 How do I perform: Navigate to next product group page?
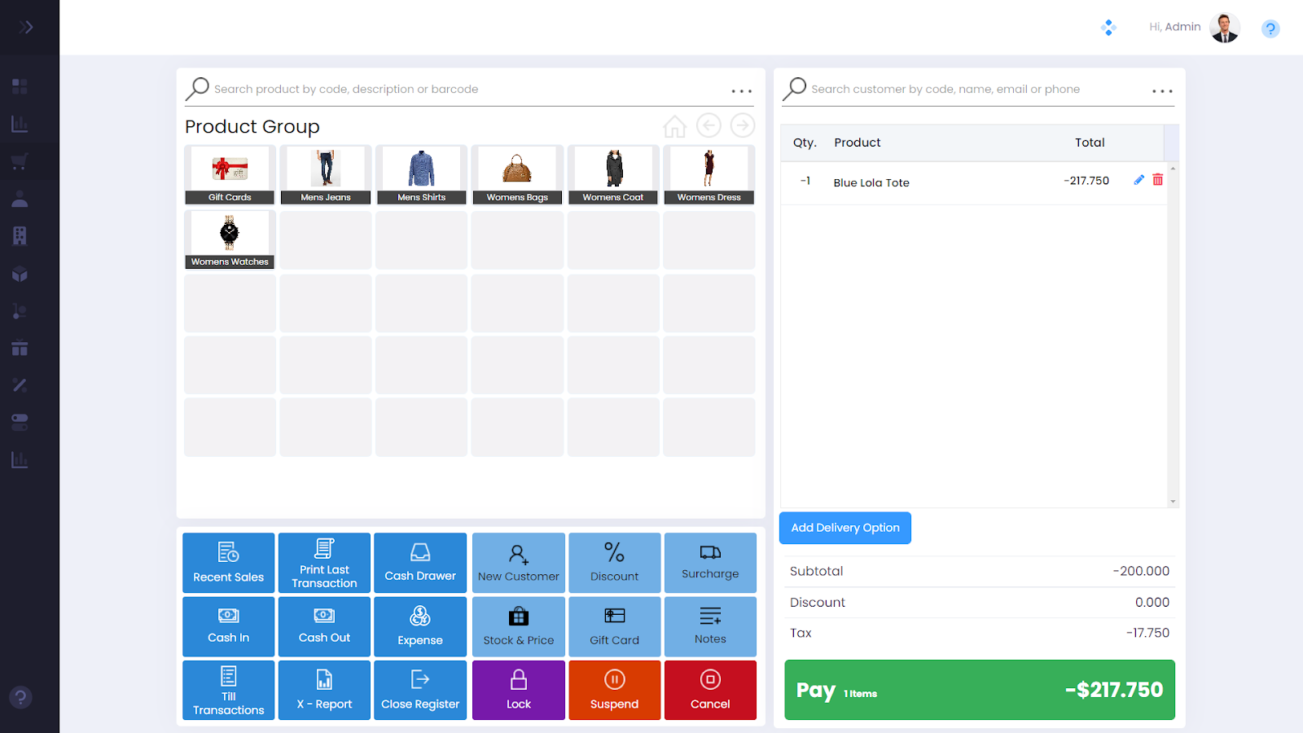click(742, 125)
